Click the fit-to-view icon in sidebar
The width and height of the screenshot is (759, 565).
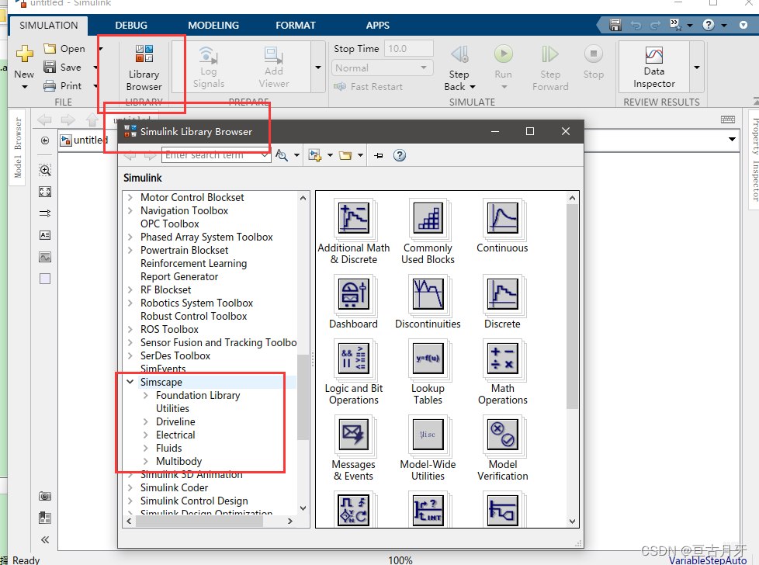[45, 192]
